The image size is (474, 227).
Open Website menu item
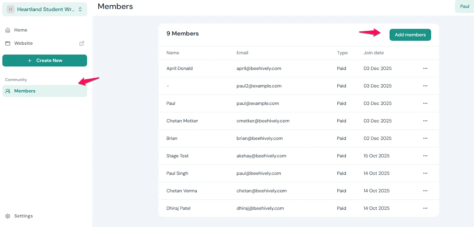23,43
